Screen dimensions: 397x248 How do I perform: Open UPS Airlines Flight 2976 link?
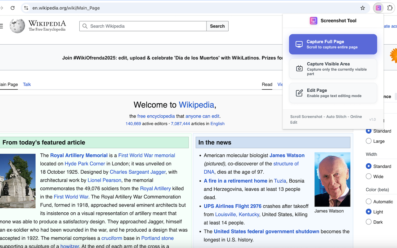coord(233,206)
